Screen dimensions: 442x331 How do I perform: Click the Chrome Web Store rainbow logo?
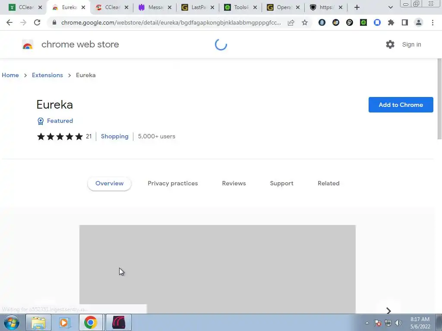(x=28, y=44)
